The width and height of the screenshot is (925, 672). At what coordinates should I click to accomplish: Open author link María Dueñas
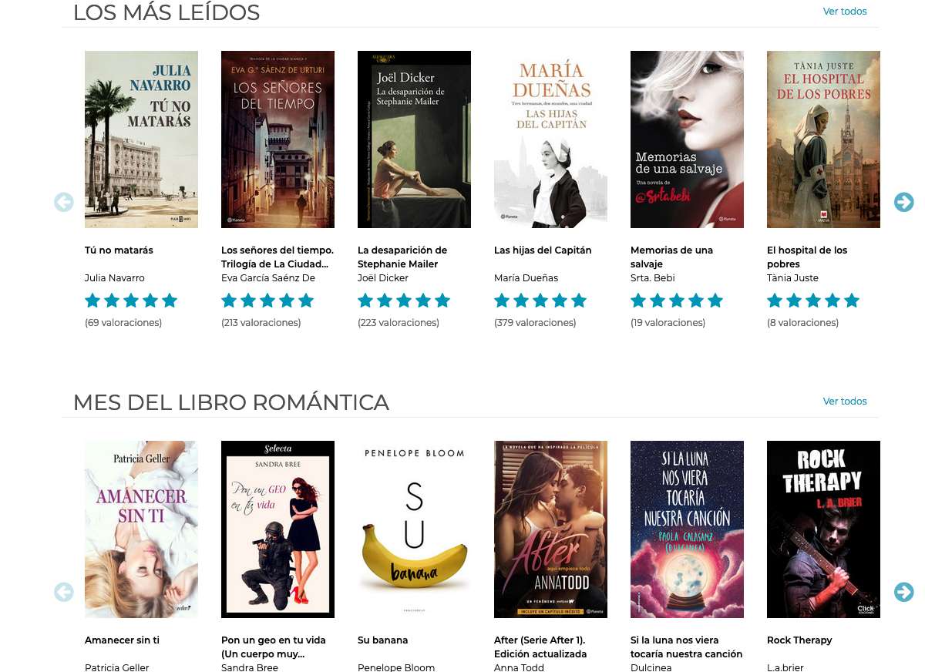[526, 278]
